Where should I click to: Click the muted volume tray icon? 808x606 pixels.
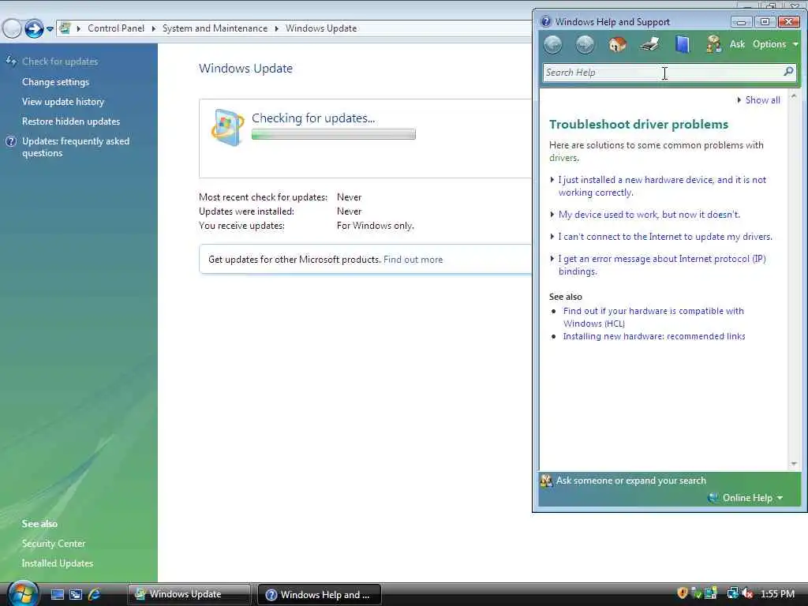tap(748, 593)
